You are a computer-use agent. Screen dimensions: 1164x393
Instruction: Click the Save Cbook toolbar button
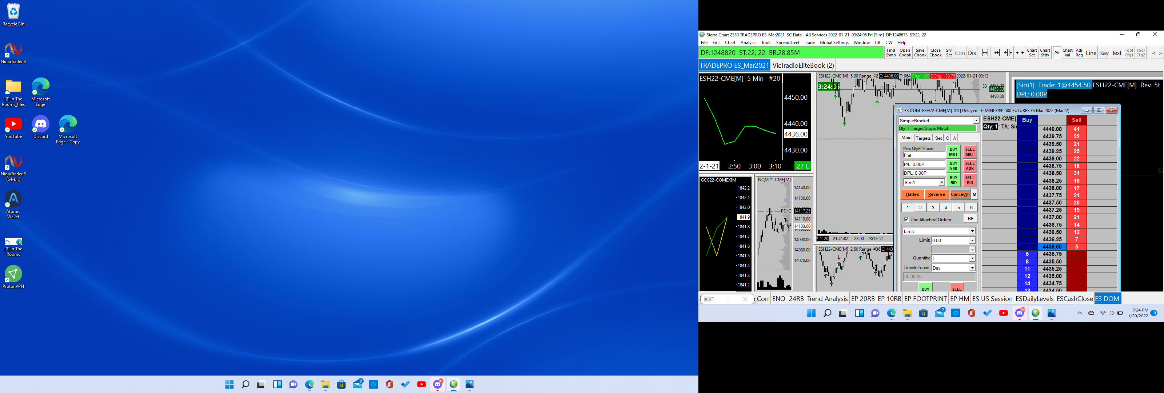click(x=920, y=52)
